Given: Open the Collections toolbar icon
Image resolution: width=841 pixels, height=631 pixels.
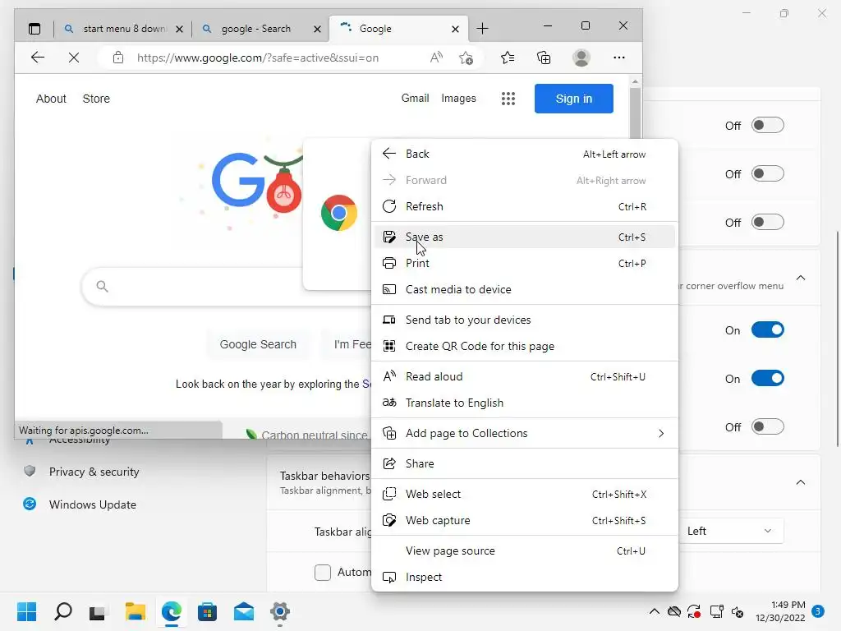Looking at the screenshot, I should [544, 58].
